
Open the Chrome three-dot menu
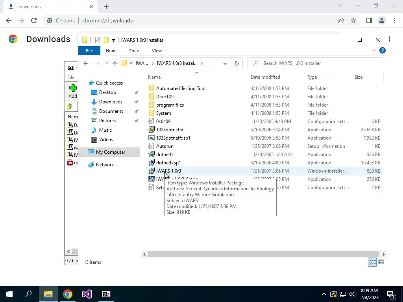point(394,20)
